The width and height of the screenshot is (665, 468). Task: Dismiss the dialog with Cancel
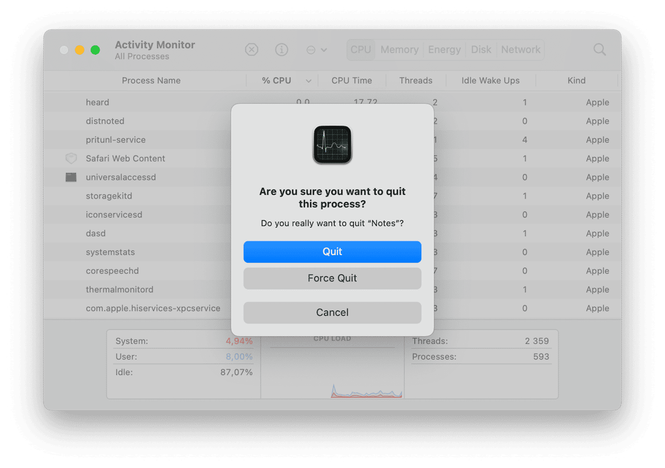(332, 313)
